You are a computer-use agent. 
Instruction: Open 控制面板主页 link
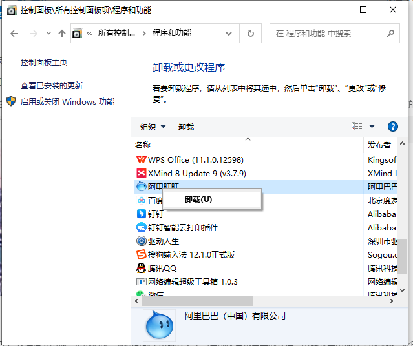click(x=44, y=63)
